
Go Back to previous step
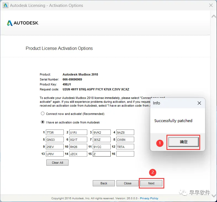pos(104,183)
